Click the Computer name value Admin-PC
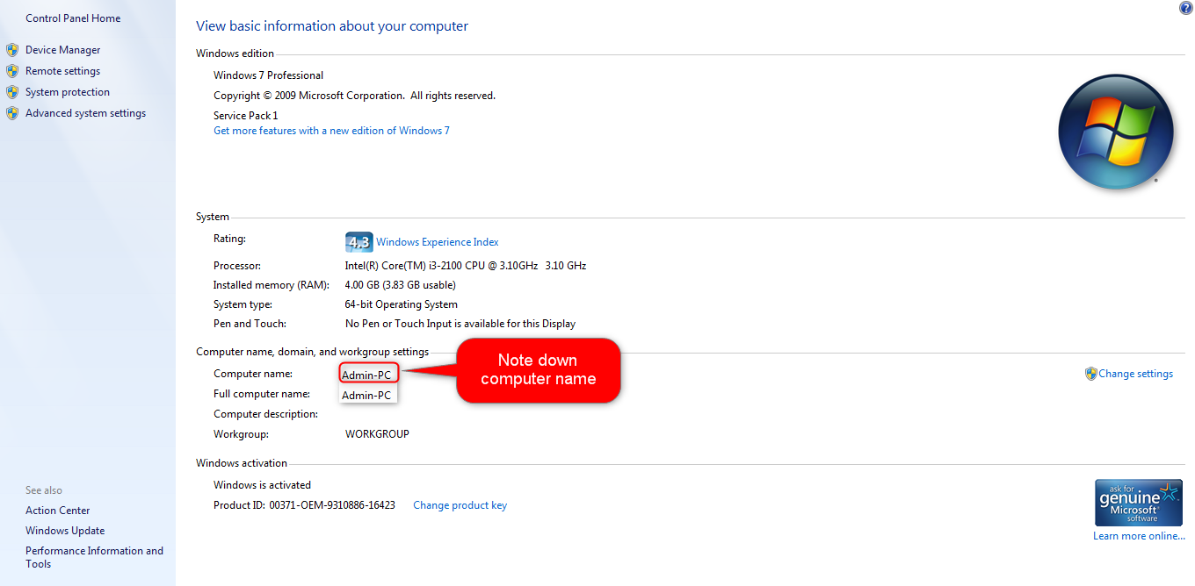Viewport: 1195px width, 586px height. point(366,375)
